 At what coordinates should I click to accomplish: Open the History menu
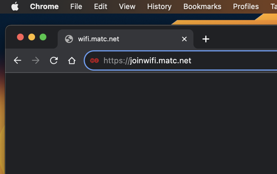(x=159, y=7)
